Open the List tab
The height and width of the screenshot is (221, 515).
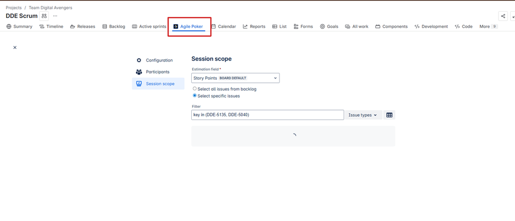[279, 27]
